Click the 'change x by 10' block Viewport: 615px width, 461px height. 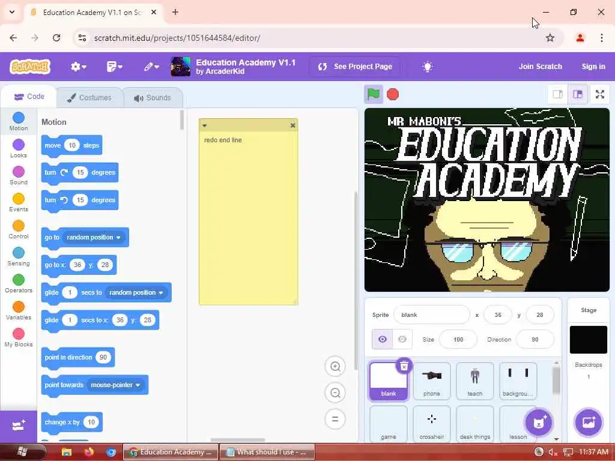pos(72,422)
